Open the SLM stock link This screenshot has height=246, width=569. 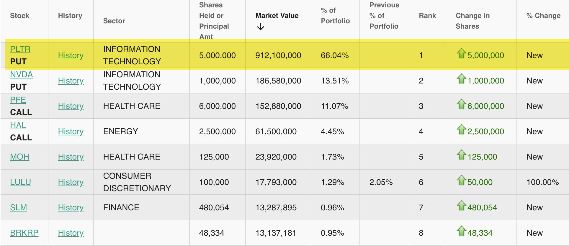(18, 207)
